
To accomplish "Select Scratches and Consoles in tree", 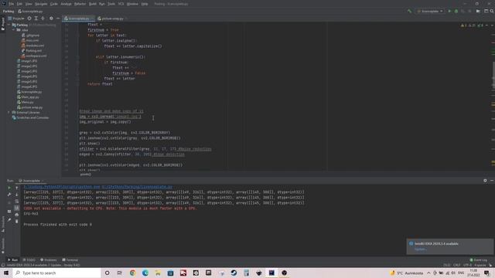I will pos(31,117).
